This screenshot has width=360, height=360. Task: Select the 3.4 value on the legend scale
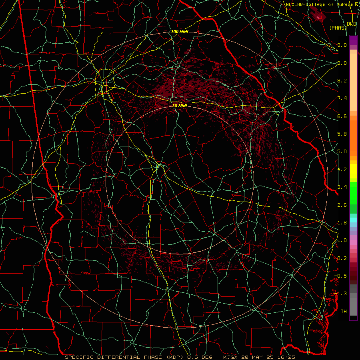point(342,187)
